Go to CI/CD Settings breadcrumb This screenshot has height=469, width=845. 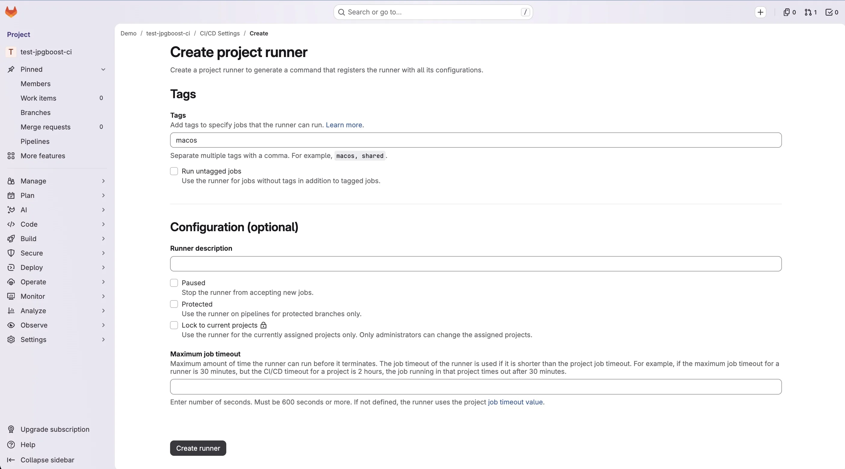tap(220, 33)
